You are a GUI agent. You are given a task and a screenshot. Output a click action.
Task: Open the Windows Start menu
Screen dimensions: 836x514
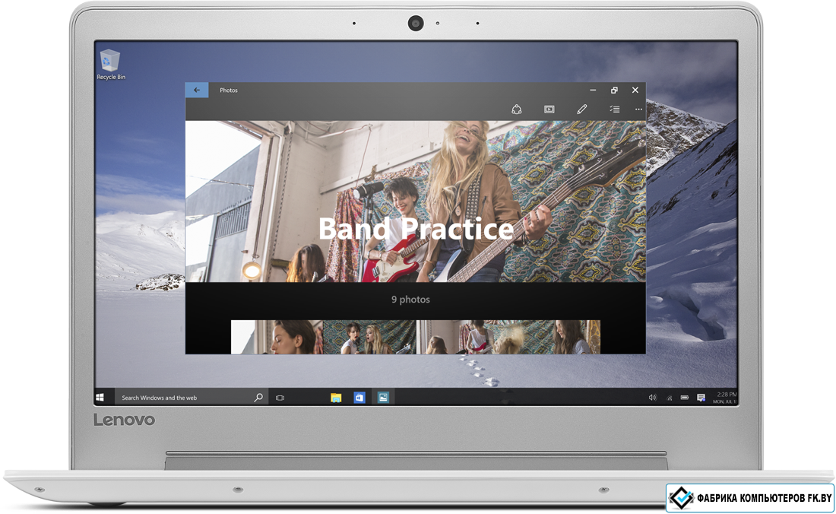pyautogui.click(x=100, y=397)
